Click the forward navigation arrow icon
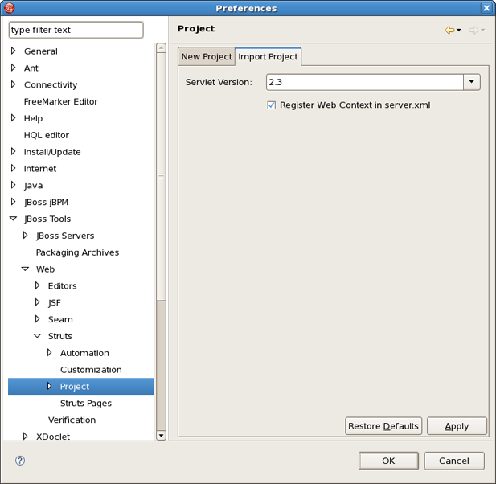This screenshot has height=484, width=496. point(473,31)
